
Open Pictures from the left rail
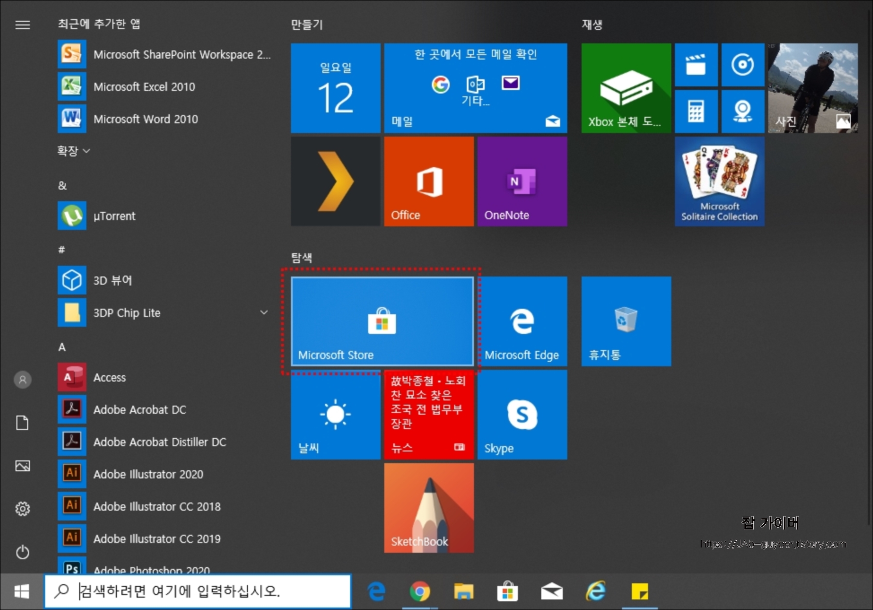tap(22, 466)
